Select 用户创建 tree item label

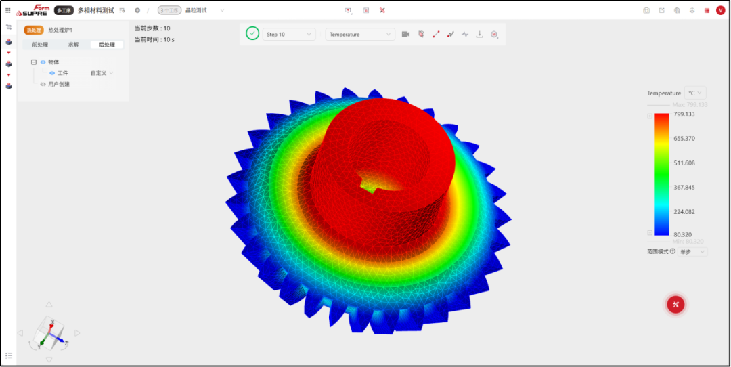[59, 85]
